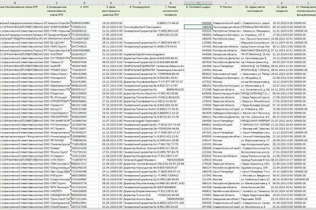Select the address cell 'ул. Кирова д. 137 А'
The width and height of the screenshot is (316, 210).
click(255, 35)
